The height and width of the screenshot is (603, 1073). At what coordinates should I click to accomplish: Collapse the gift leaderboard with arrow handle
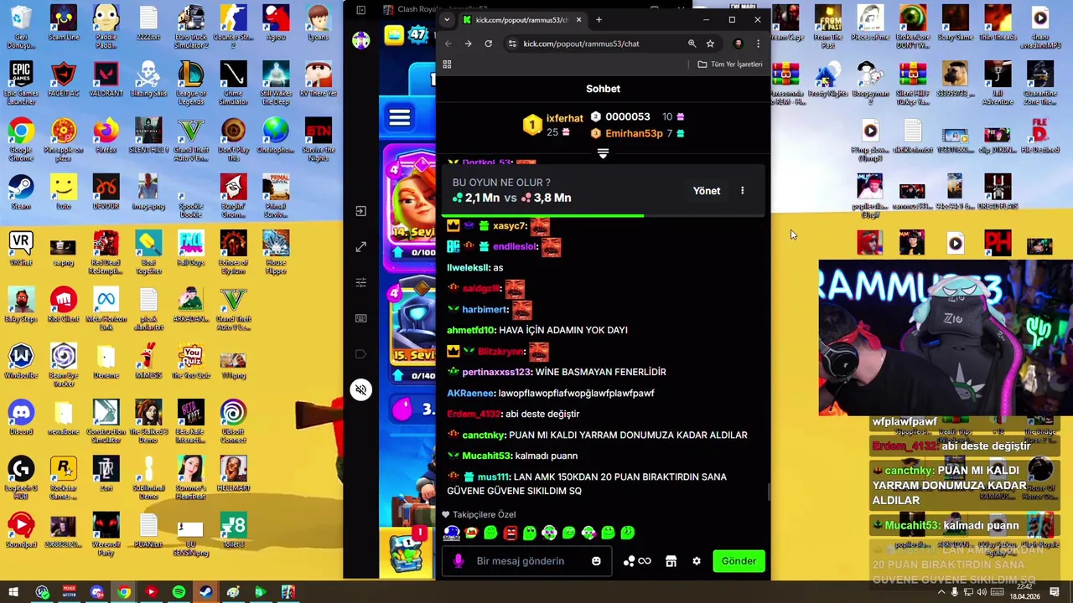click(603, 153)
